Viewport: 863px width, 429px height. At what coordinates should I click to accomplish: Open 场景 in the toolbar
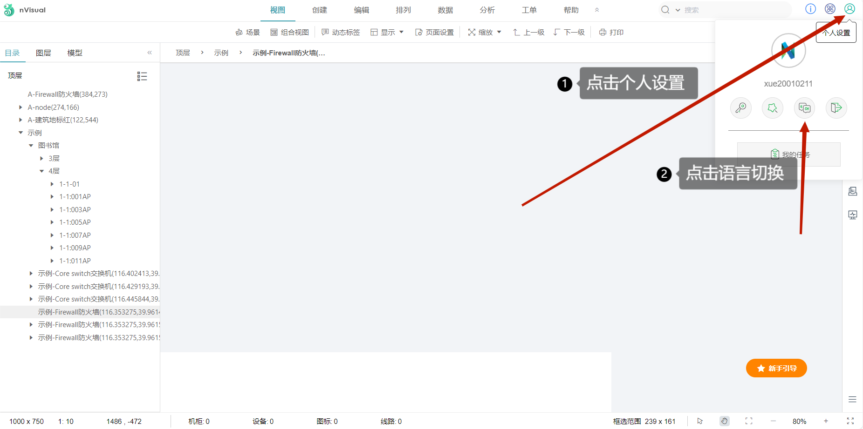pyautogui.click(x=248, y=32)
